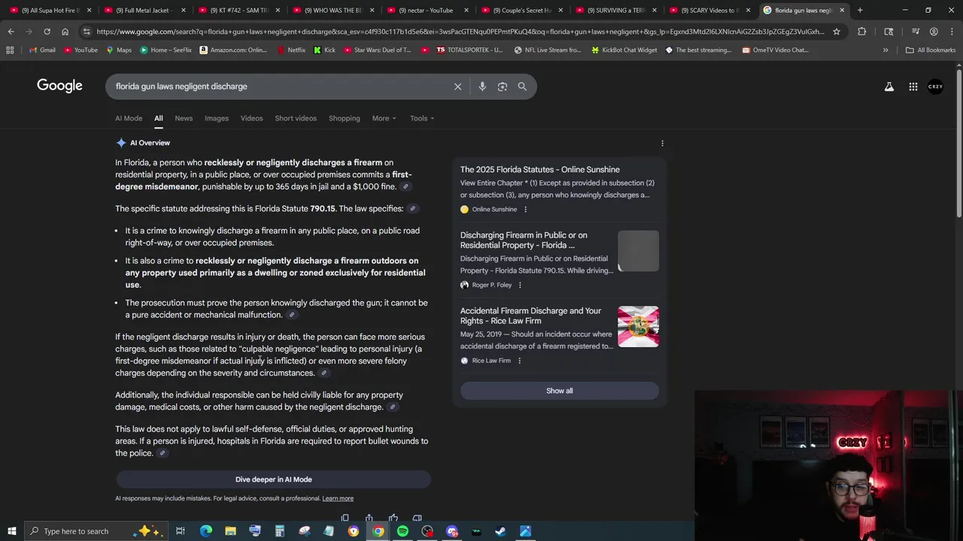Viewport: 963px width, 541px height.
Task: Open AI Overview three-dot options
Action: tap(662, 143)
